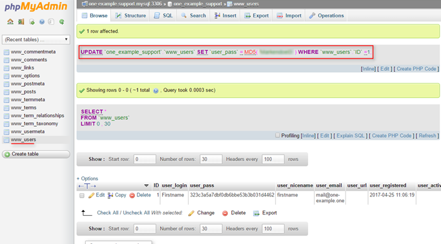The image size is (441, 244).
Task: Click the Explain SQL link
Action: pos(350,136)
